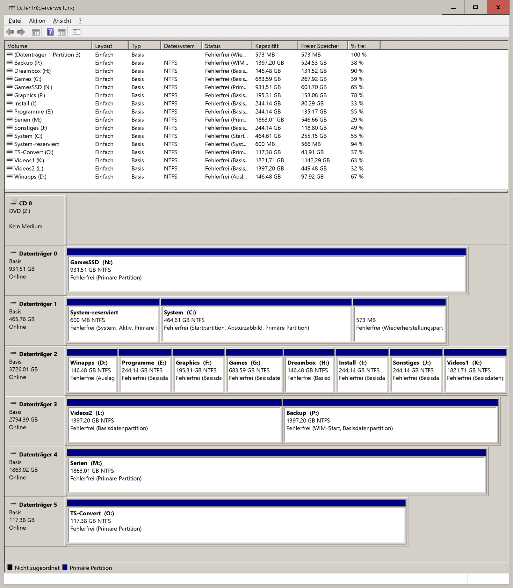Sort by the Dateisystem column header
Viewport: 513px width, 588px height.
coord(181,46)
